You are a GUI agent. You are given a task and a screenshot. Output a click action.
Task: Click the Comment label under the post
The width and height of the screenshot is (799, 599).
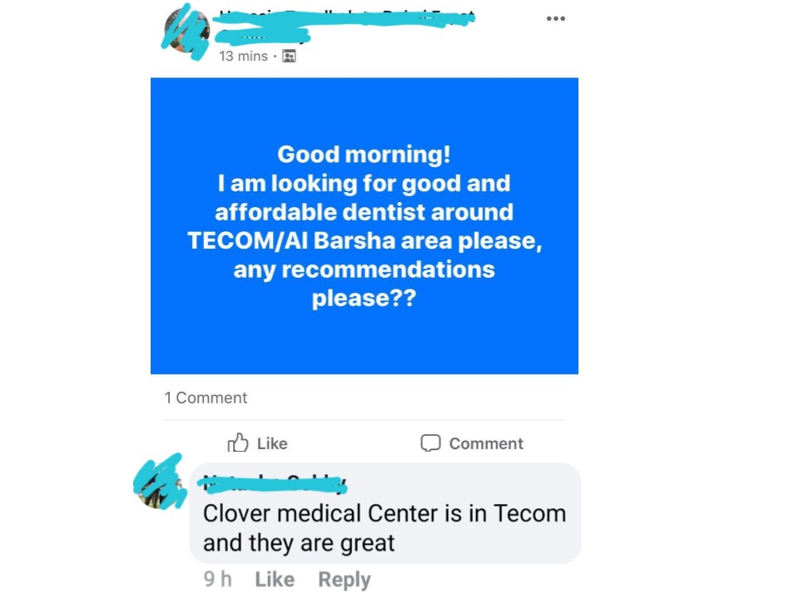(x=486, y=443)
